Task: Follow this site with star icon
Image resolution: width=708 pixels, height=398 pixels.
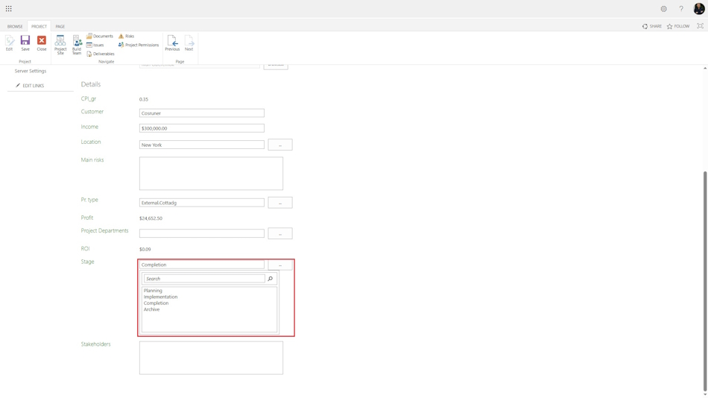Action: (x=678, y=26)
